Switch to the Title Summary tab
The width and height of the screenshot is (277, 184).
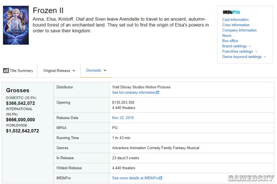point(18,71)
